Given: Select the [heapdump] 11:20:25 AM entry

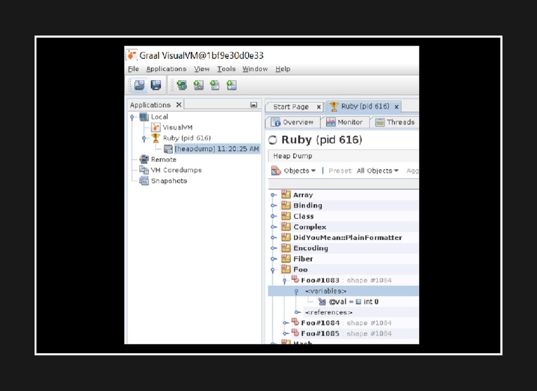Looking at the screenshot, I should [x=217, y=149].
